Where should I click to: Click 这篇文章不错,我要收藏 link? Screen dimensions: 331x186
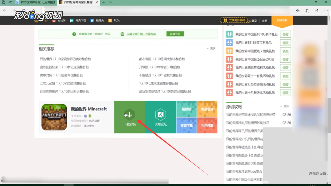[x=141, y=34]
